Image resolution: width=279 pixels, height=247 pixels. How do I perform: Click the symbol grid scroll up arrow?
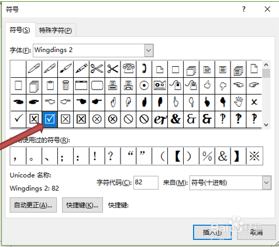click(266, 64)
